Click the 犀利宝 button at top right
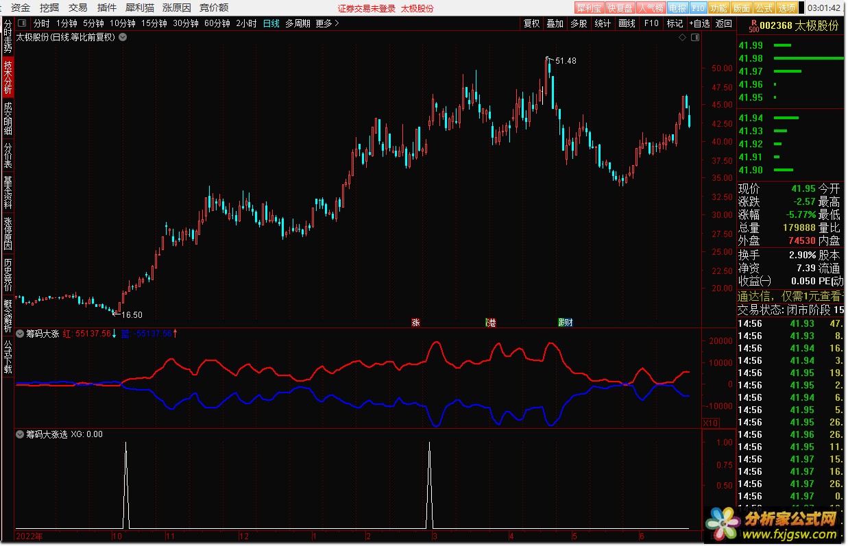The width and height of the screenshot is (848, 546). pos(588,8)
